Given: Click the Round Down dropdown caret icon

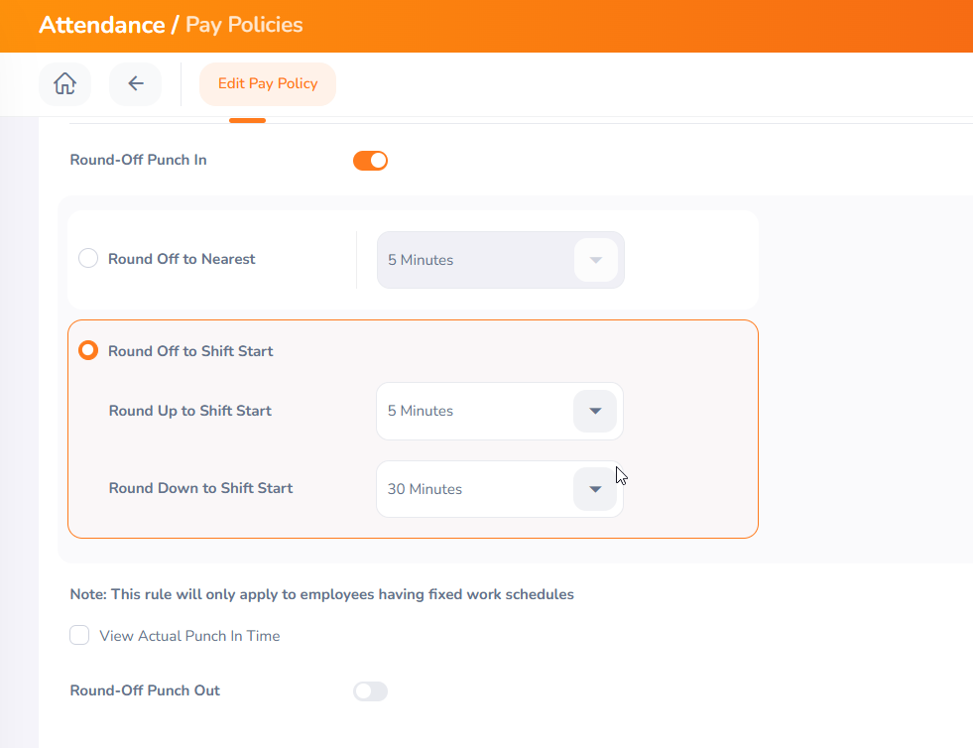Looking at the screenshot, I should click(595, 489).
